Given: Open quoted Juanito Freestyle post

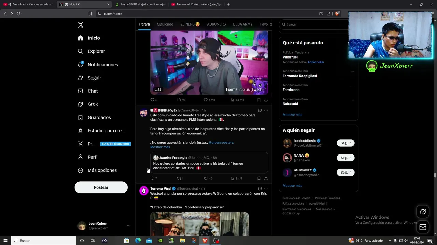Looking at the screenshot, I should [209, 163].
